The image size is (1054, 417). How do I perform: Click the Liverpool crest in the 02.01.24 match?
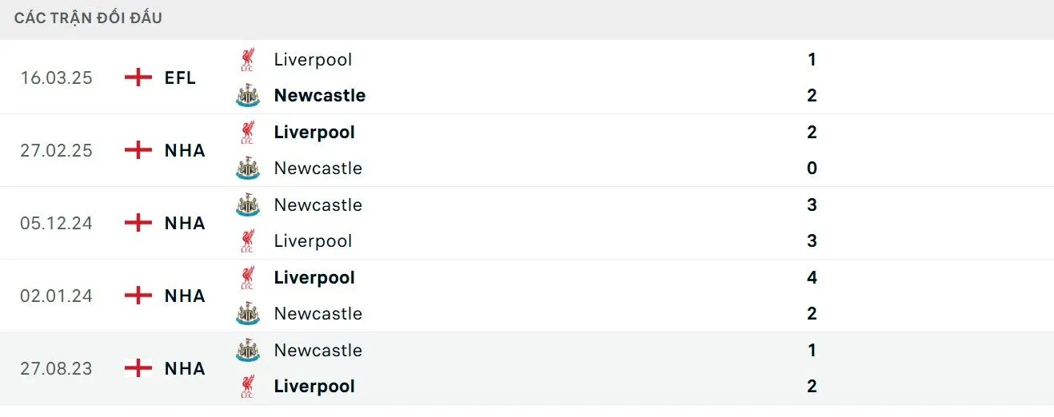tap(248, 278)
